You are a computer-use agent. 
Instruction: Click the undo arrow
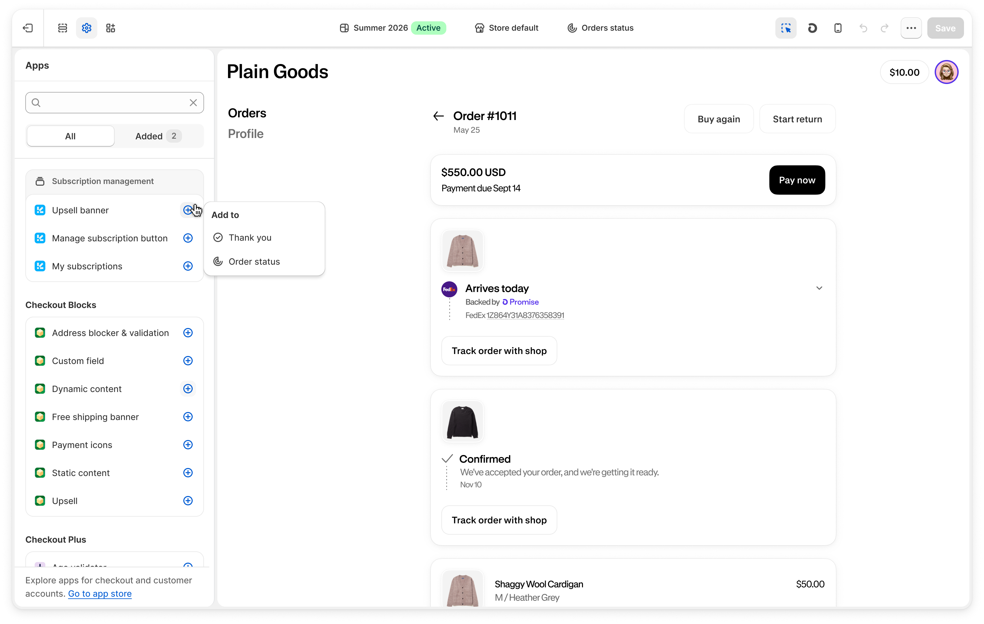[863, 28]
